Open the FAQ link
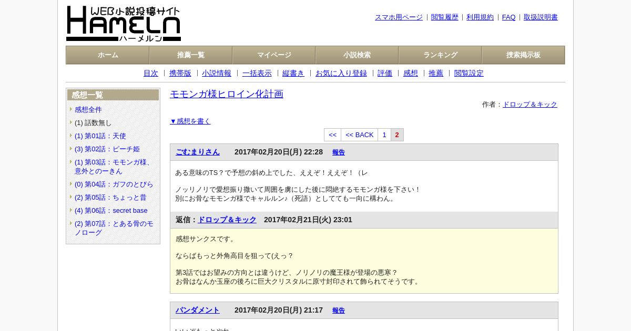This screenshot has height=331, width=631. tap(509, 17)
